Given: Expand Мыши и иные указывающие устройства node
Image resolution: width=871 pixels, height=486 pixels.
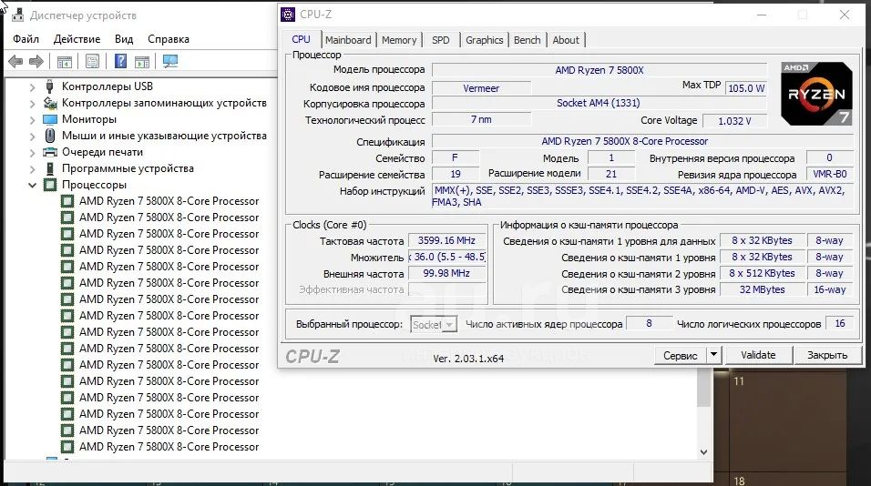Looking at the screenshot, I should tap(32, 137).
